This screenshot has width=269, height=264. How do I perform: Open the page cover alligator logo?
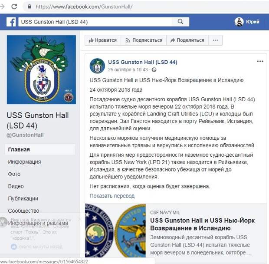coord(41,69)
